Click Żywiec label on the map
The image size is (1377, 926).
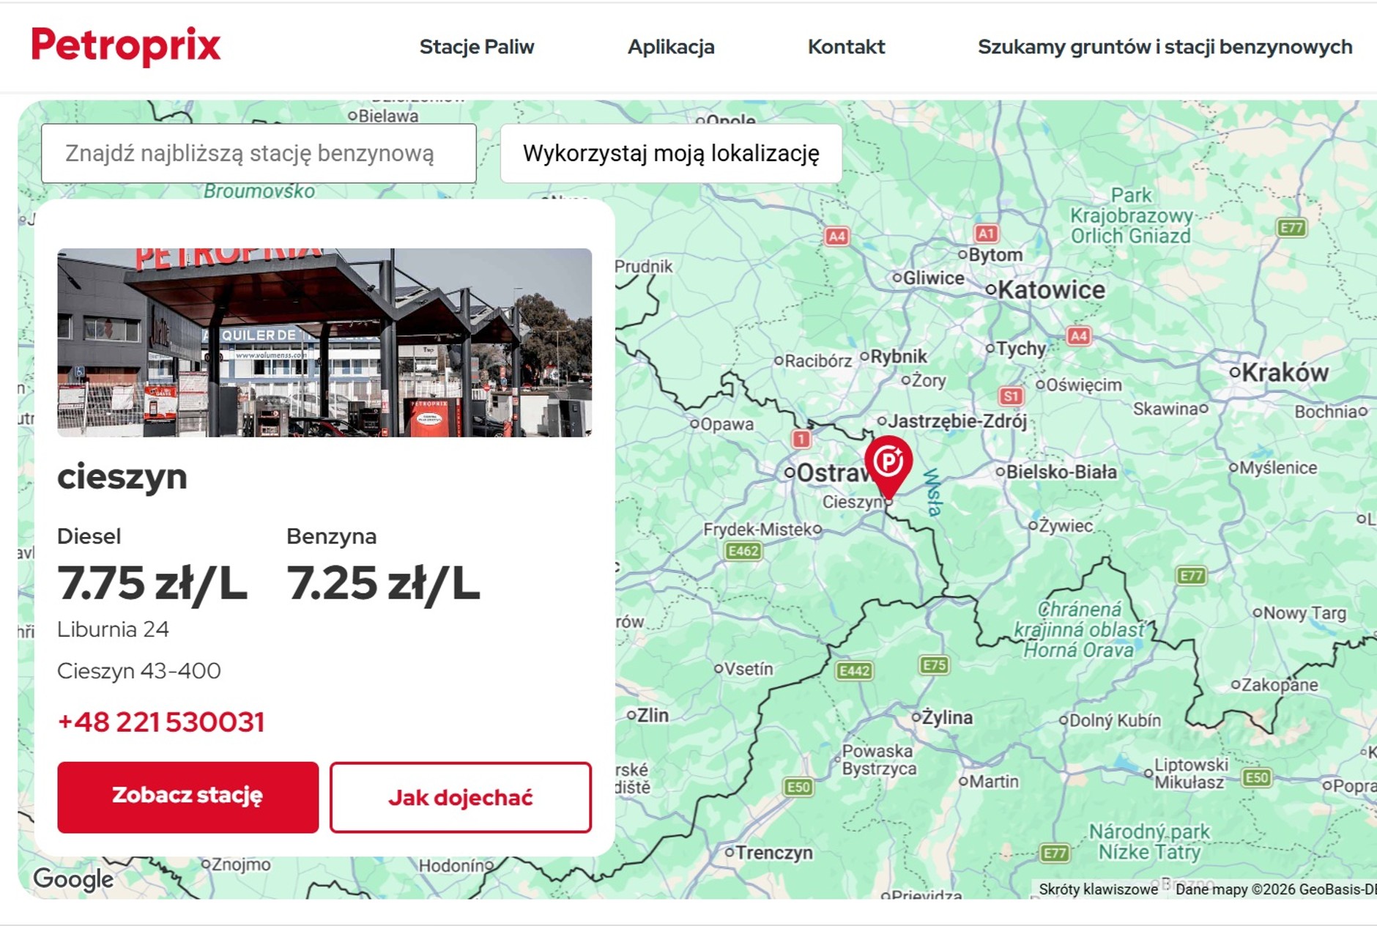[1066, 525]
